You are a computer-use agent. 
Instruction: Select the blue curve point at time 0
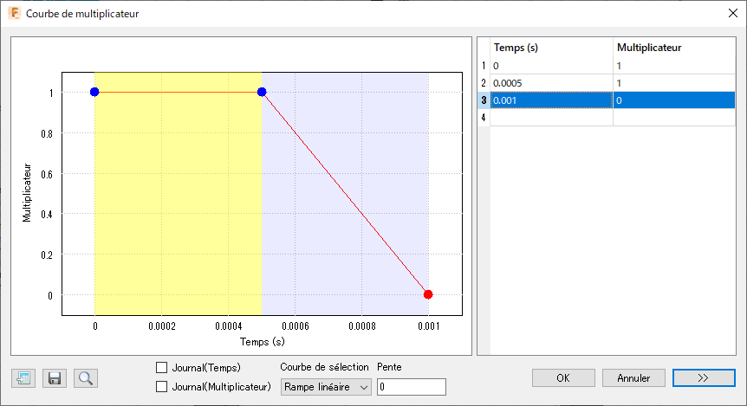[x=94, y=92]
